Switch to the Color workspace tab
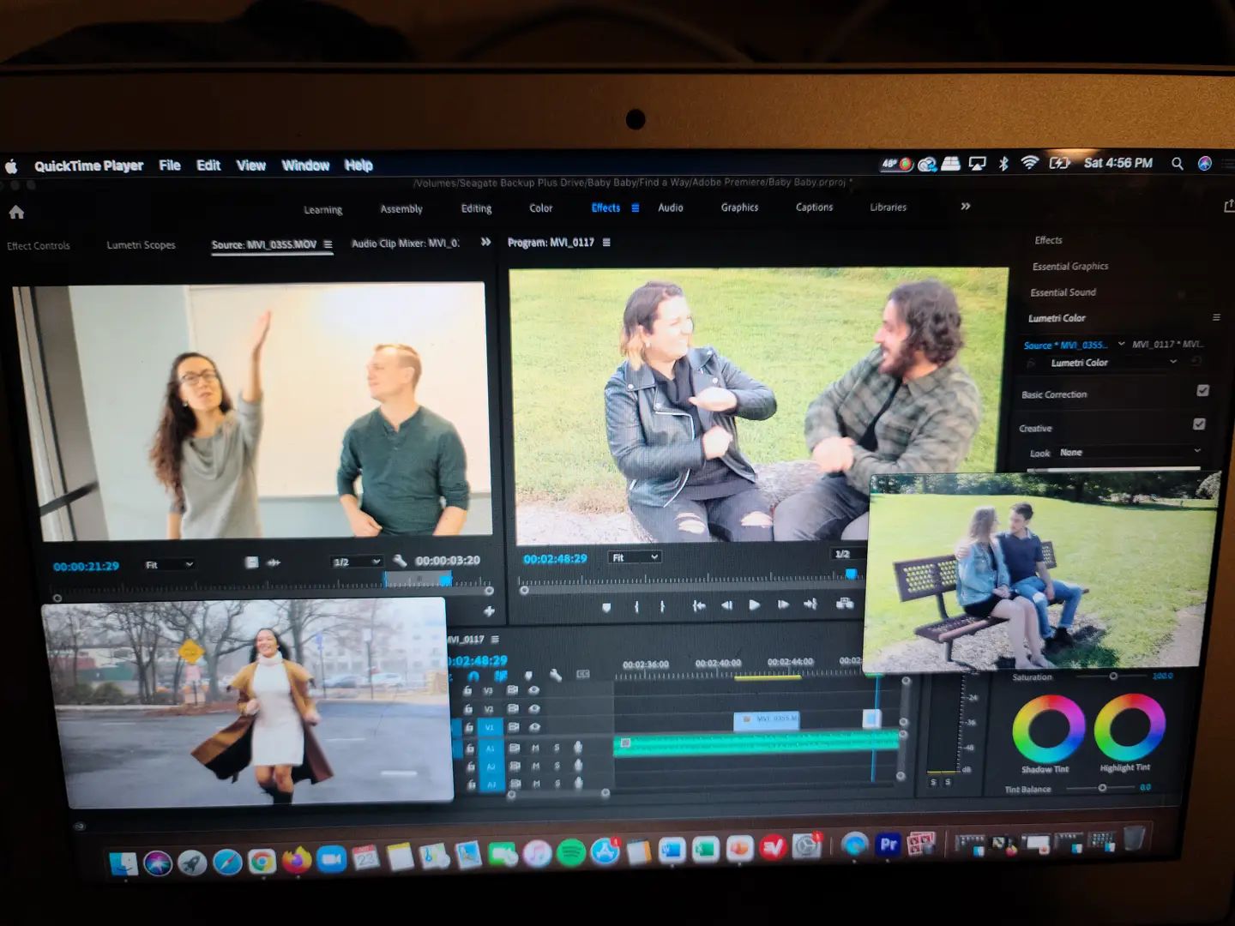 [x=540, y=208]
